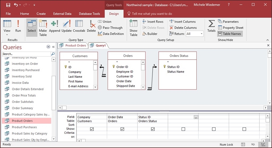Select the Data Definition option
The width and height of the screenshot is (272, 148).
click(x=111, y=34)
